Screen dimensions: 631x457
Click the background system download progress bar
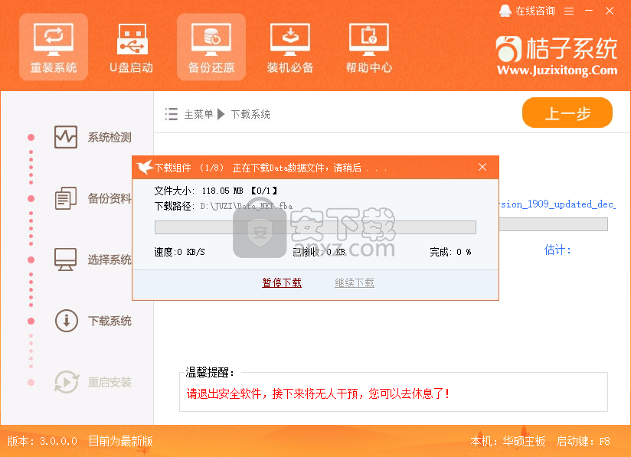click(x=554, y=224)
